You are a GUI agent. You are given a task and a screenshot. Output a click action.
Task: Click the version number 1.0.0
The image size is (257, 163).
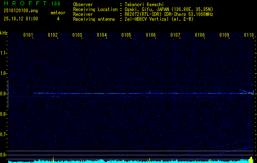point(56,4)
